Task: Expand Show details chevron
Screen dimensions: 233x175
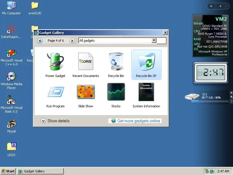Action: (43, 121)
